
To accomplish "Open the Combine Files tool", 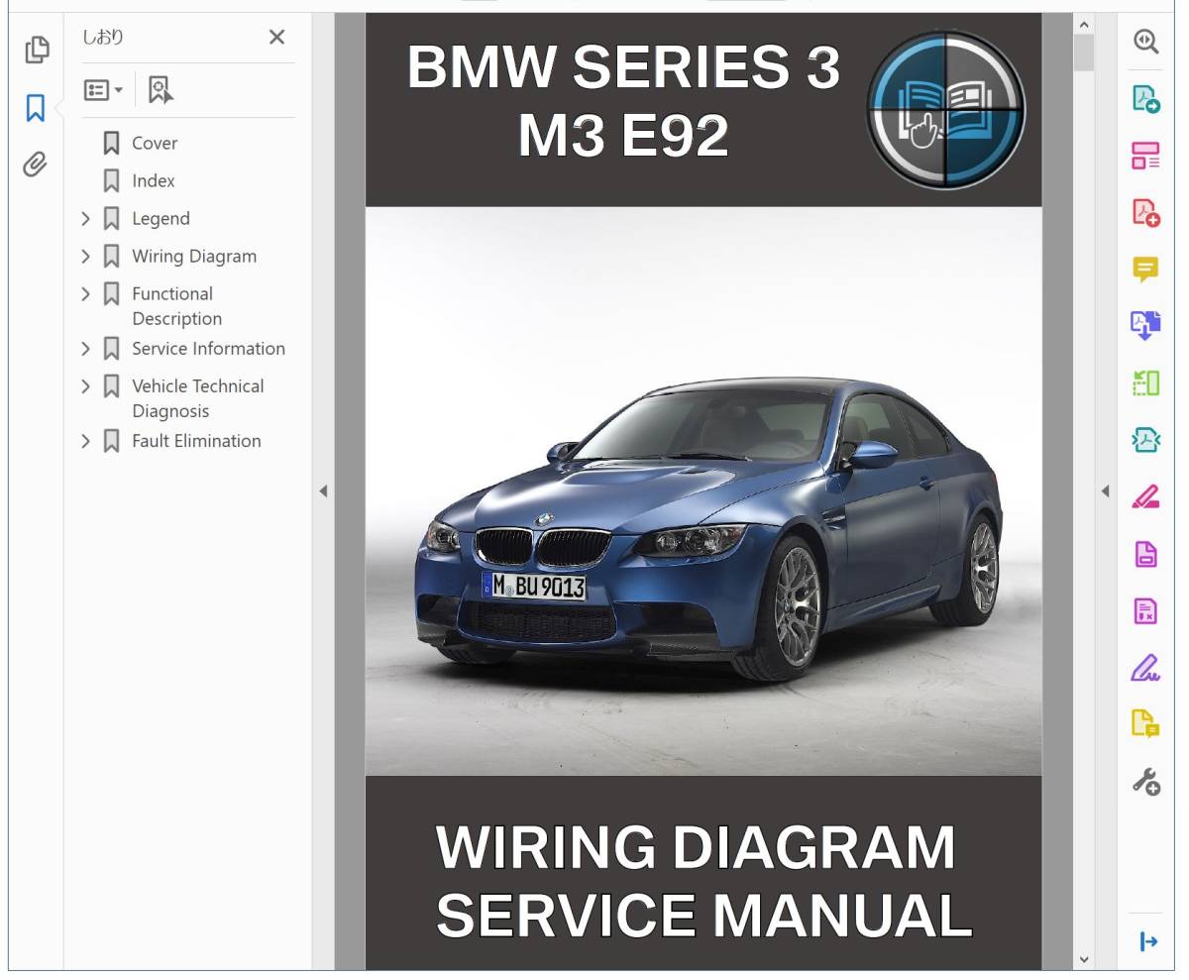I will coord(1146,325).
